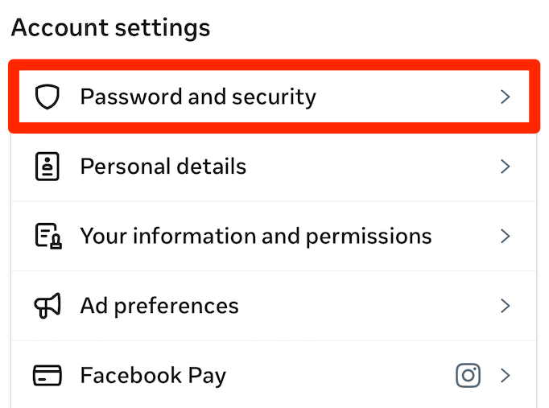Go to Ad preferences text label
Viewport: 549px width, 408px height.
tap(159, 306)
